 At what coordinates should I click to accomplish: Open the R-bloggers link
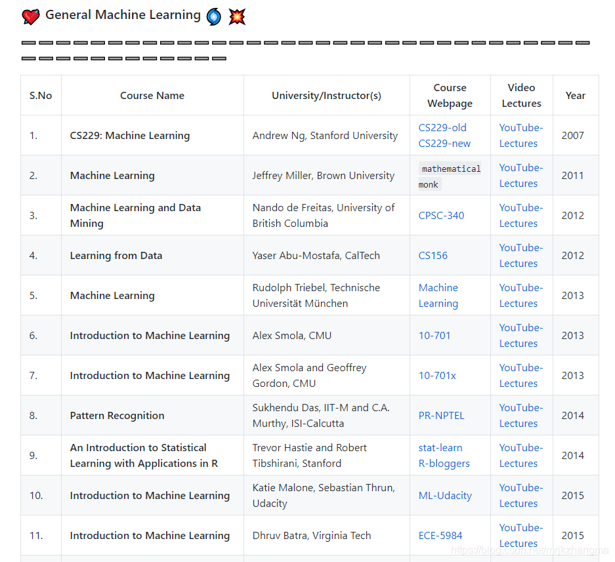pos(444,463)
